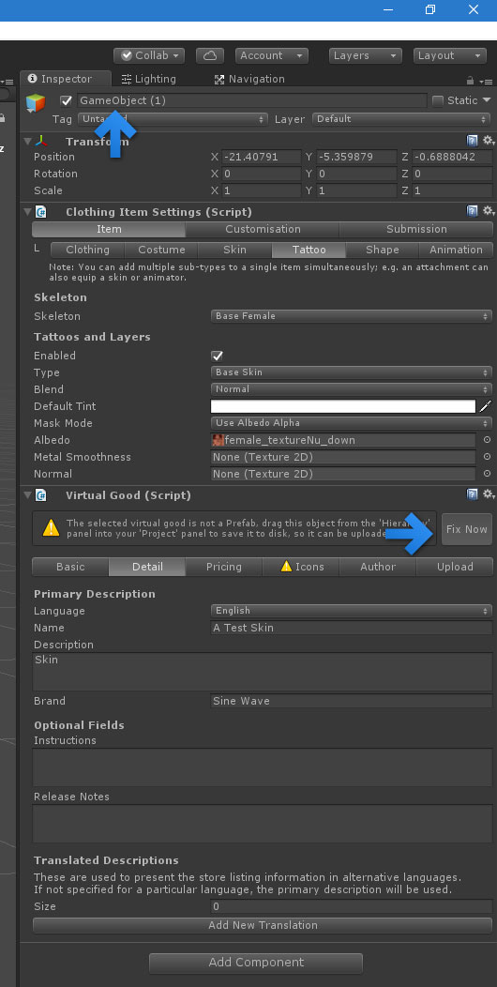The width and height of the screenshot is (497, 987).
Task: Switch to the Basic tab
Action: click(70, 567)
